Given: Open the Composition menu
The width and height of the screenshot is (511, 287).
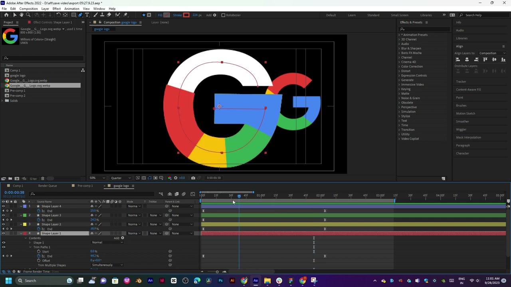Looking at the screenshot, I should point(29,9).
